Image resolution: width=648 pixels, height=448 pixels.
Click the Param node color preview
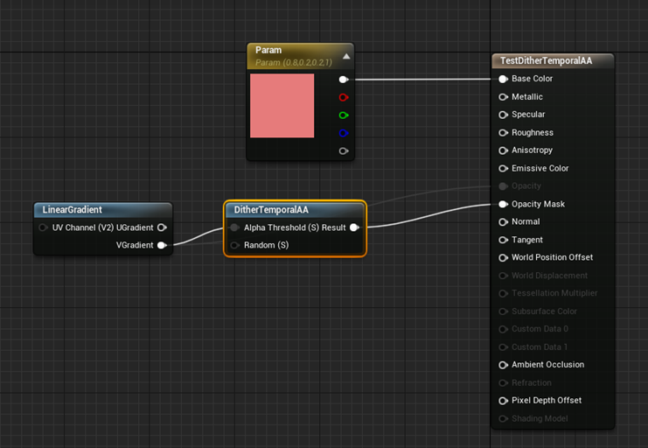282,106
